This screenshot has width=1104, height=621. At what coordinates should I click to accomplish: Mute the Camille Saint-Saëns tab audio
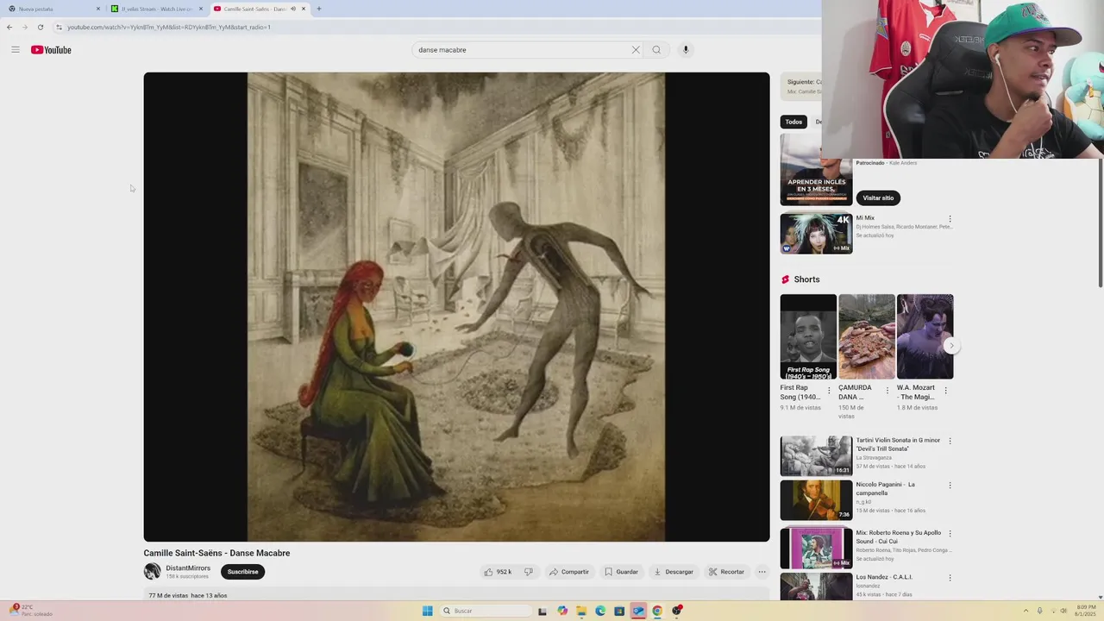(x=293, y=9)
